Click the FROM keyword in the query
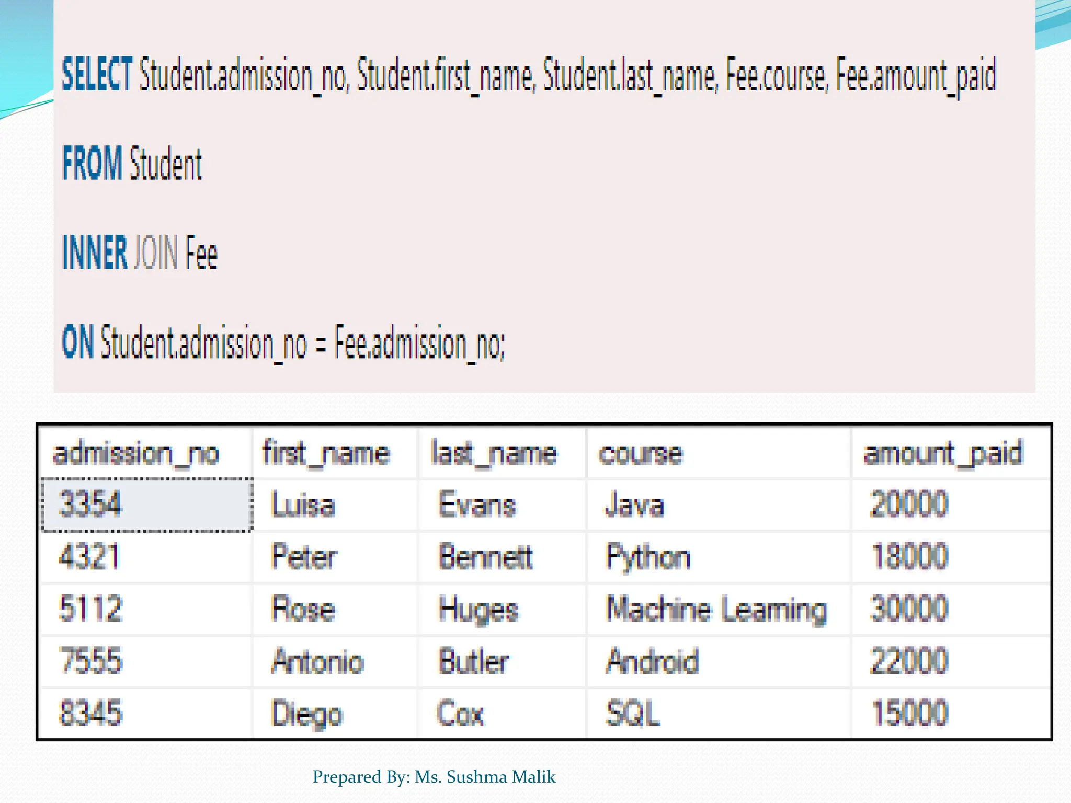The image size is (1071, 803). pos(92,164)
